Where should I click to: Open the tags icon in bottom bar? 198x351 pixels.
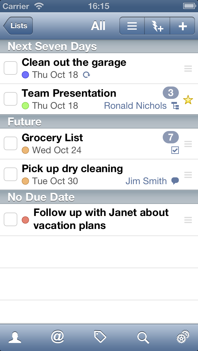coord(100,337)
